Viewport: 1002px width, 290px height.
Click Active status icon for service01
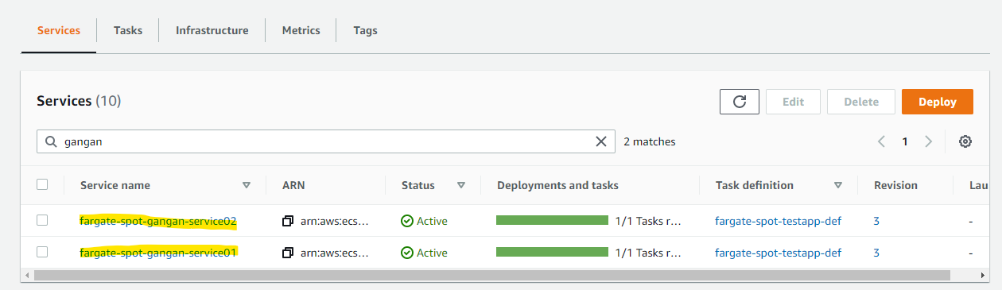406,253
